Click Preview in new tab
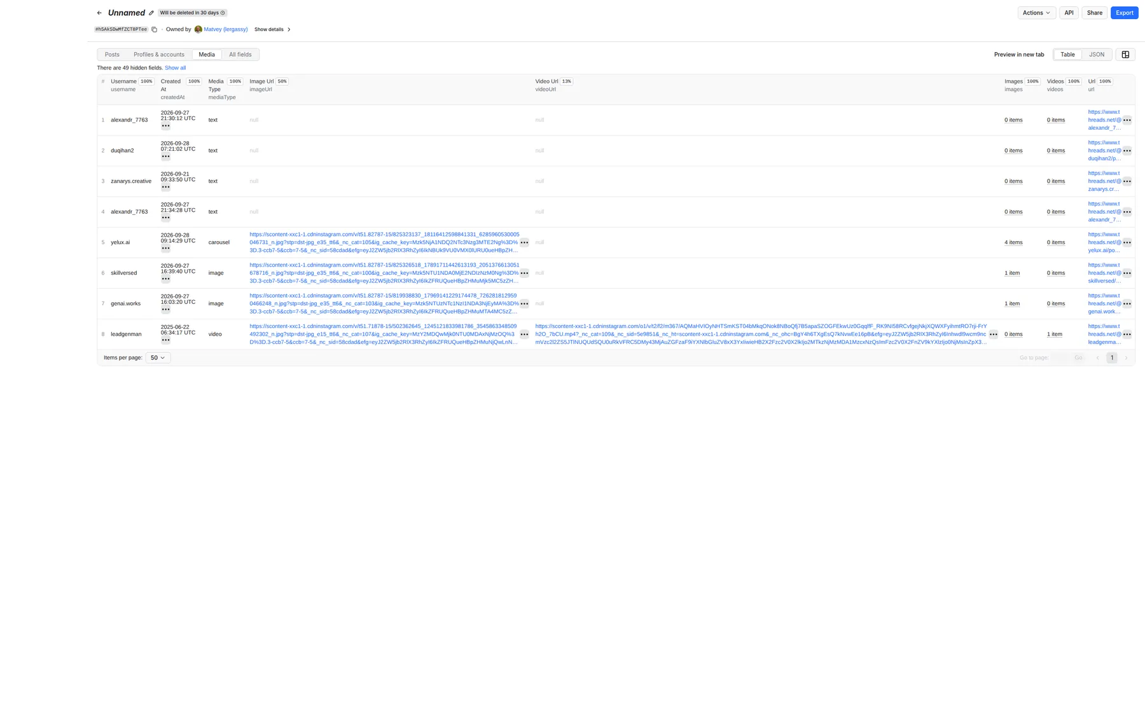The height and width of the screenshot is (718, 1145). click(1018, 55)
